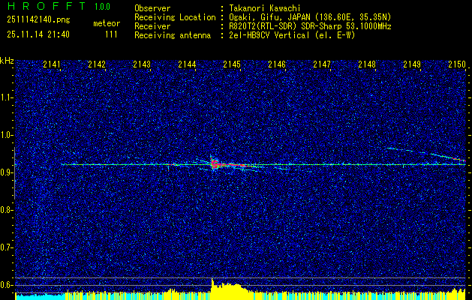Click the version number 1.0.0
Screen dimensions: 472x300
pos(102,7)
